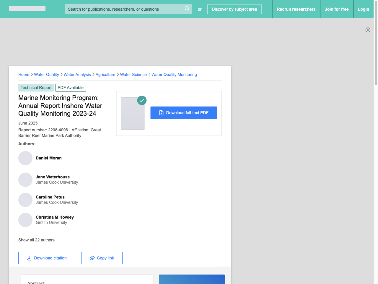Click Daniel Moran's avatar
The image size is (378, 284).
25,158
